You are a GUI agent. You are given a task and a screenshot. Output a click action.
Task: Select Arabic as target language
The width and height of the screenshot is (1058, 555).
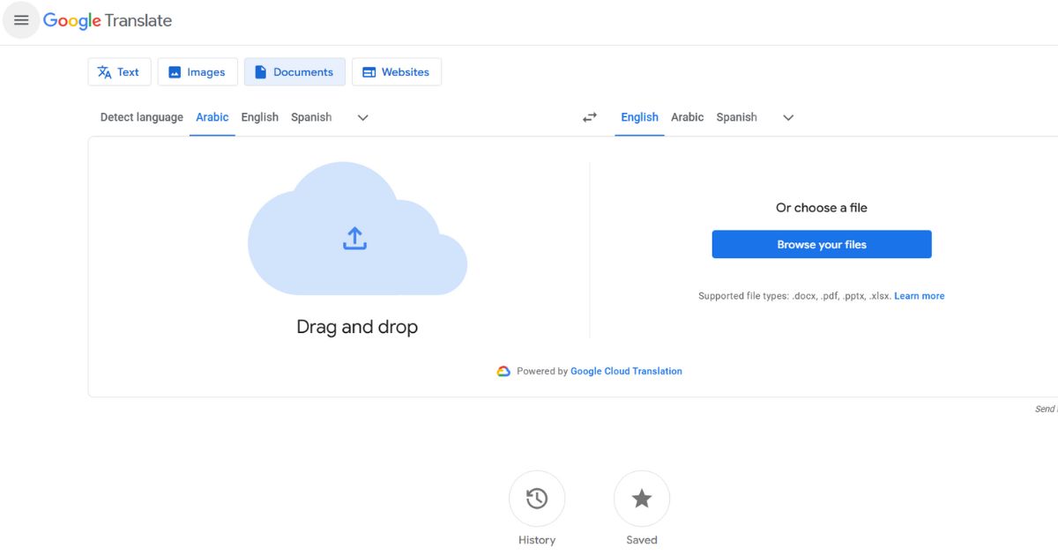tap(687, 117)
